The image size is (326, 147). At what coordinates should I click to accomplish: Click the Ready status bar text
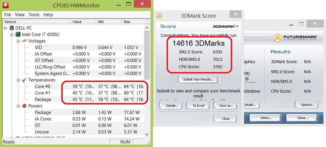pos(9,142)
